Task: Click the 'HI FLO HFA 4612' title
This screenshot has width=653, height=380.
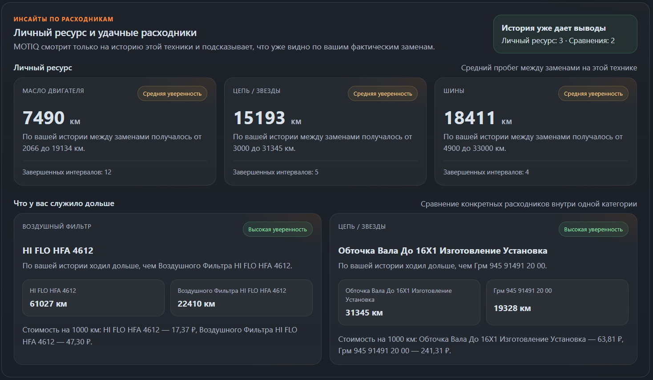Action: (x=58, y=251)
